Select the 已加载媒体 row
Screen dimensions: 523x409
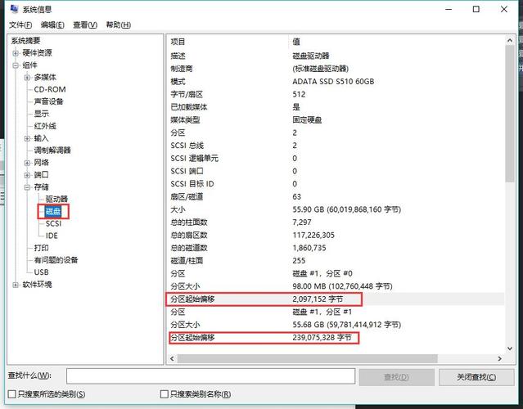click(x=336, y=107)
